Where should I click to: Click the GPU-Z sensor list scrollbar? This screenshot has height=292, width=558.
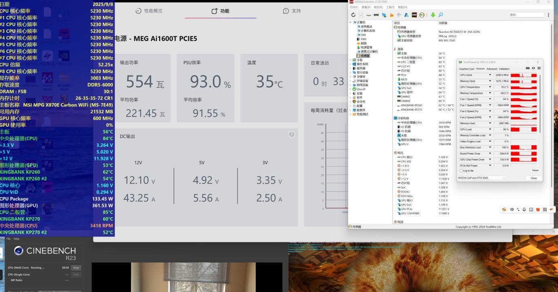click(540, 103)
